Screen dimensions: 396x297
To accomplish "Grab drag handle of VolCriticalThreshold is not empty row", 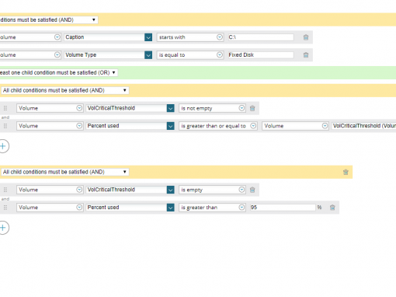I will tap(5, 108).
